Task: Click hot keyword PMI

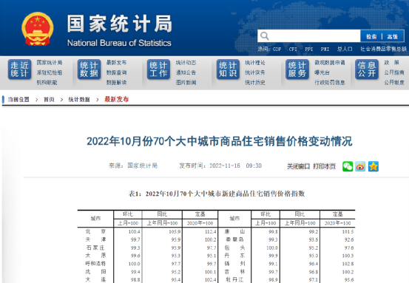Action: click(325, 49)
